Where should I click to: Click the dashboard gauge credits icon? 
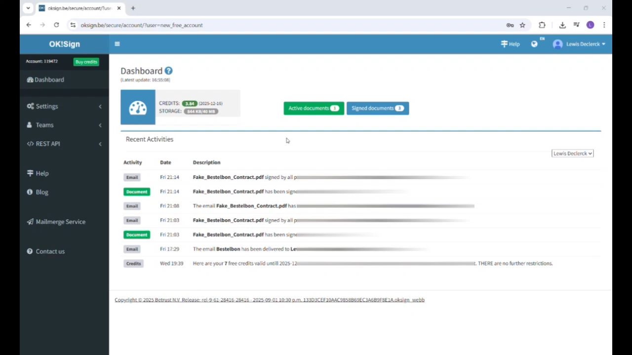coord(137,107)
